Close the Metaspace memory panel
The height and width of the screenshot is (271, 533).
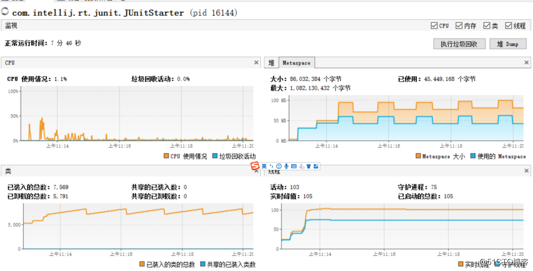click(x=526, y=63)
